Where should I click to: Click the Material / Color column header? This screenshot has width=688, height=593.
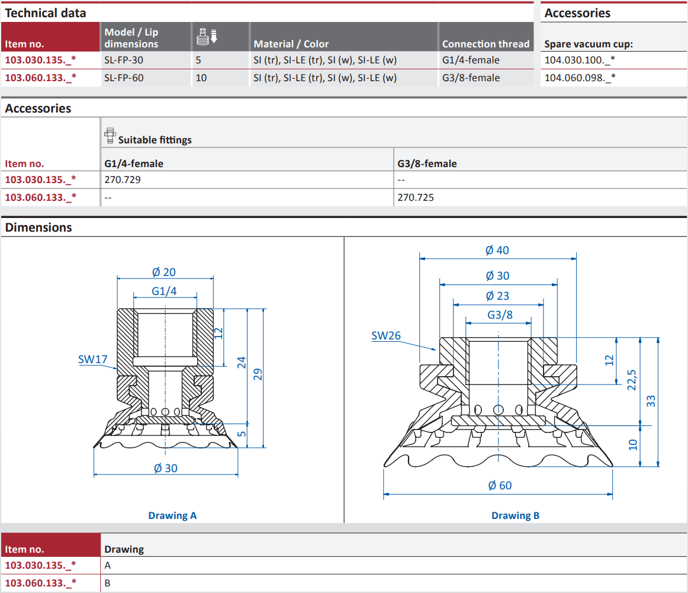291,44
